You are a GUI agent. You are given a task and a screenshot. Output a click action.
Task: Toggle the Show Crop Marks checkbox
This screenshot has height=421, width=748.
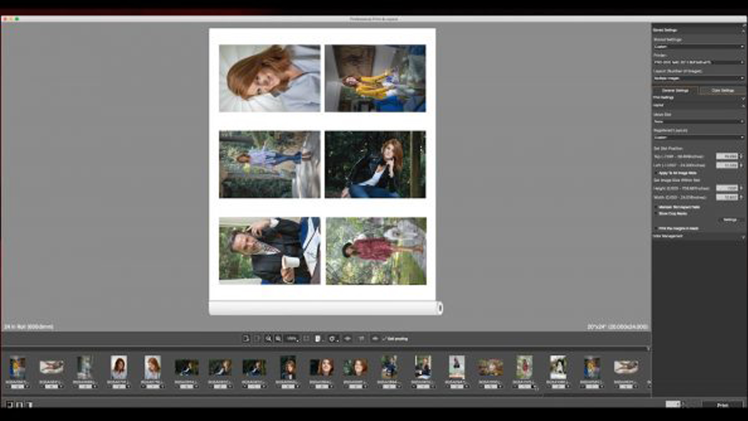(x=656, y=214)
